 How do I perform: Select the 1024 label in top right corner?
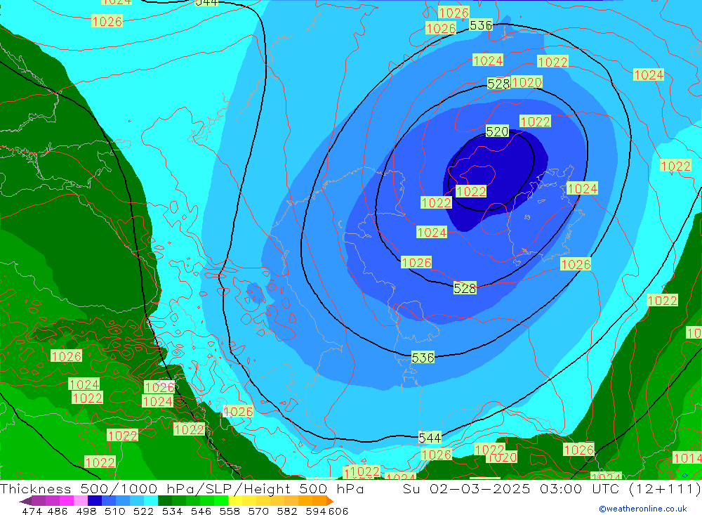point(648,75)
